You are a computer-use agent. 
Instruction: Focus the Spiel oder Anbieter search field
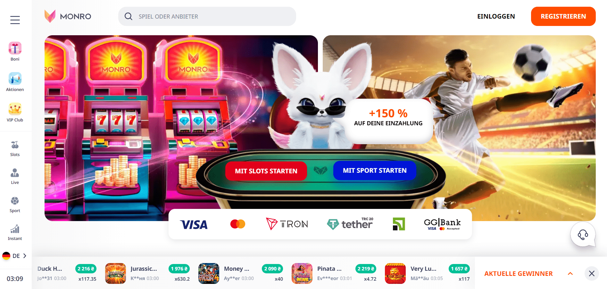(207, 16)
